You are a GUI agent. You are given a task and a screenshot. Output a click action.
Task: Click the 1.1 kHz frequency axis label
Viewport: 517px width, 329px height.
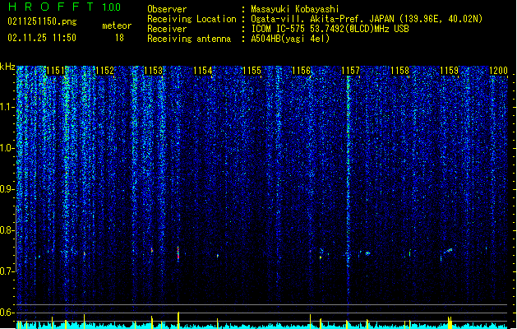pos(7,107)
